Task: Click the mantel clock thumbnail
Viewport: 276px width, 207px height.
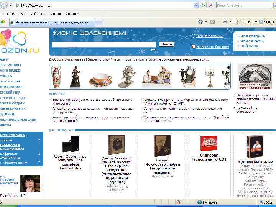Action: click(x=187, y=77)
